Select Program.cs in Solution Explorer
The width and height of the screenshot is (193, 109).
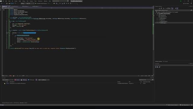pyautogui.click(x=162, y=20)
